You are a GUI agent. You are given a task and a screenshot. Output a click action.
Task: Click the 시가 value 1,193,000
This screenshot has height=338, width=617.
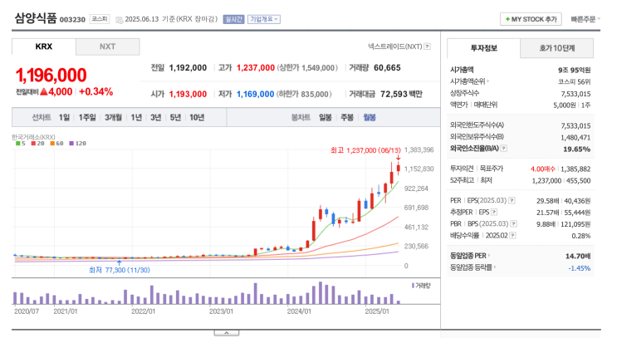click(188, 94)
